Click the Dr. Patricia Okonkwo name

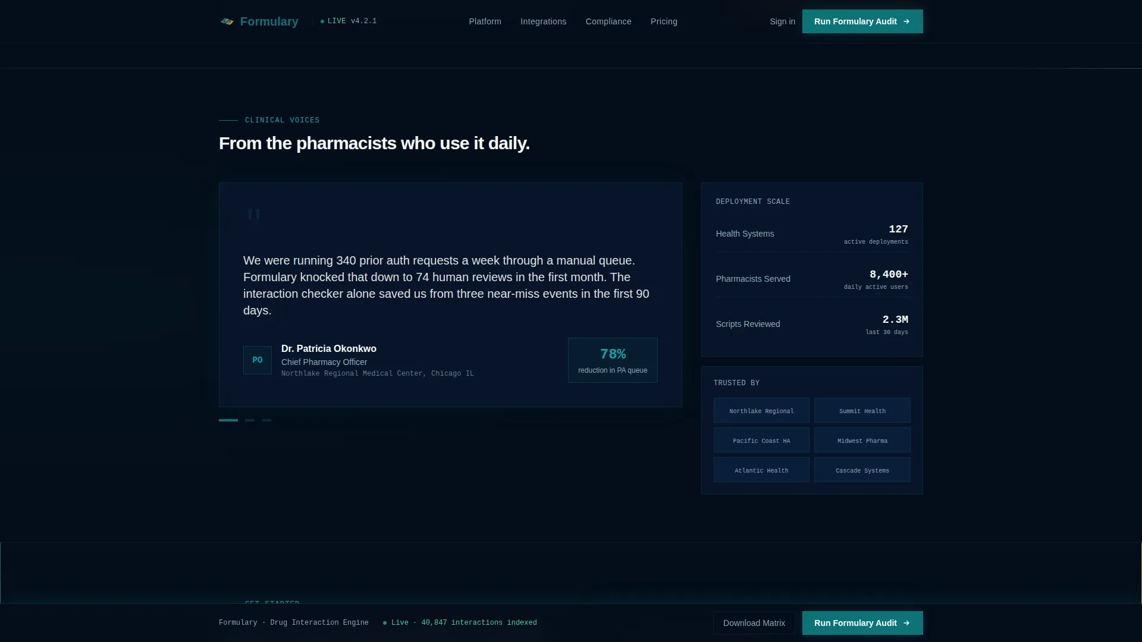(329, 349)
